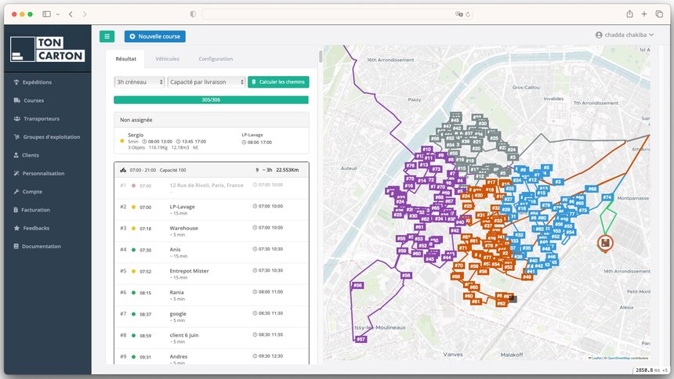The image size is (674, 379).
Task: Click the Safari share icon
Action: click(x=629, y=14)
